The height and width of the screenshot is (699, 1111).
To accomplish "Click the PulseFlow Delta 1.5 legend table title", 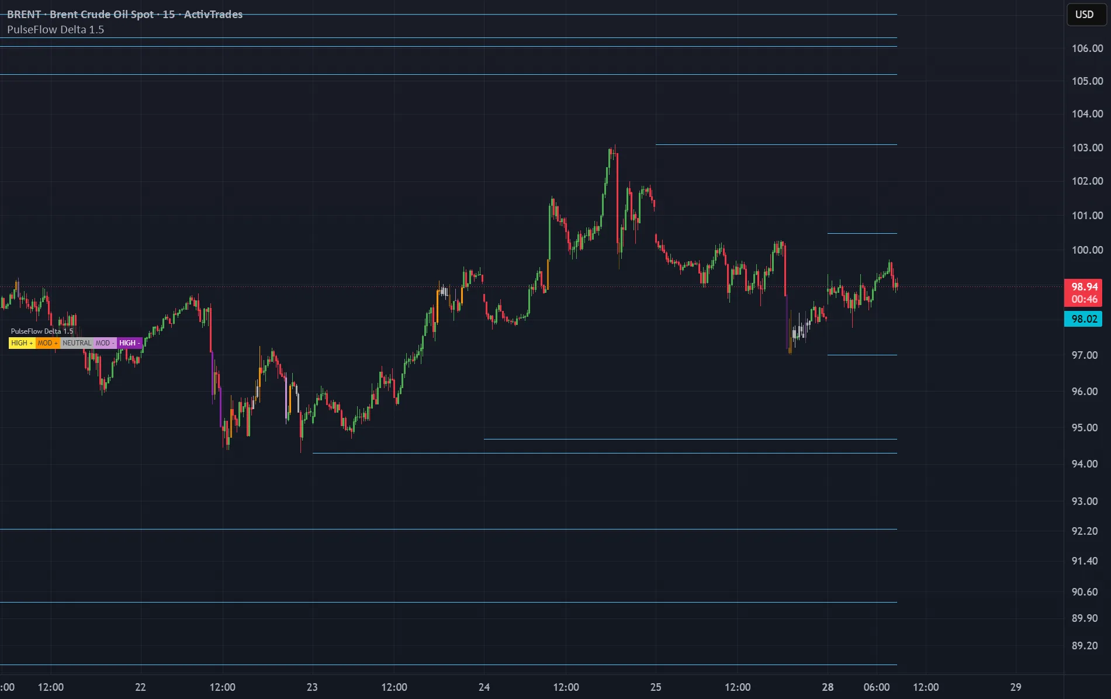I will point(42,331).
